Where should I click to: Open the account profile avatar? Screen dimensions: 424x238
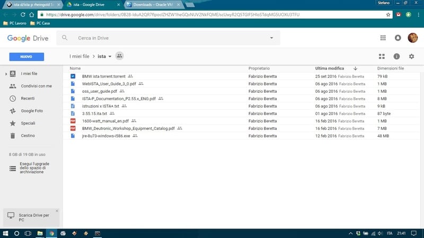(x=413, y=38)
